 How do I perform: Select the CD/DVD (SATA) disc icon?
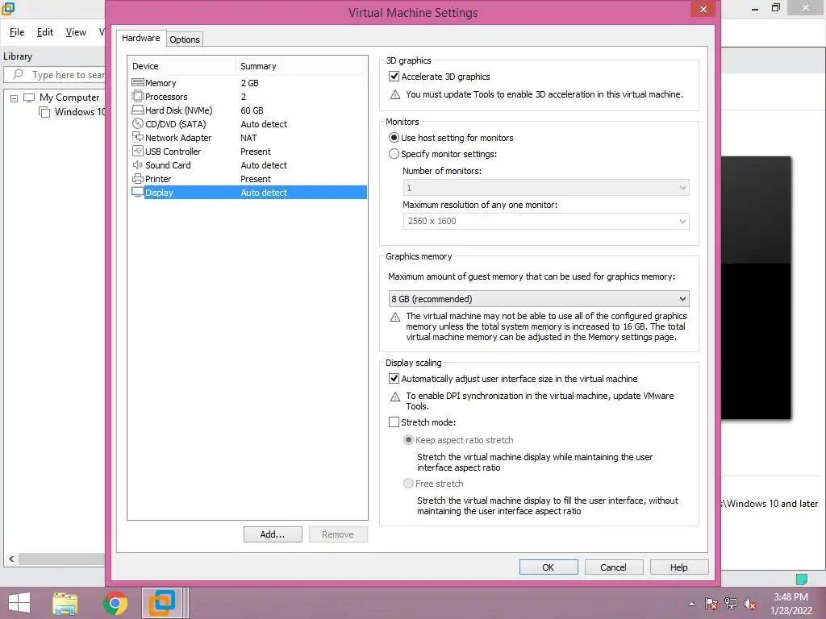[x=137, y=123]
